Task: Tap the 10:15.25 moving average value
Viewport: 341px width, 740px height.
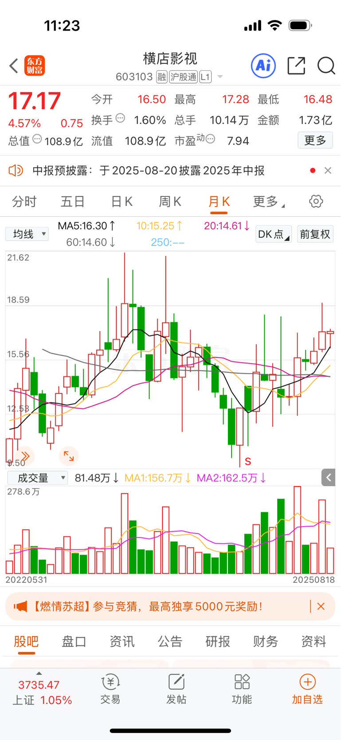Action: tap(159, 226)
